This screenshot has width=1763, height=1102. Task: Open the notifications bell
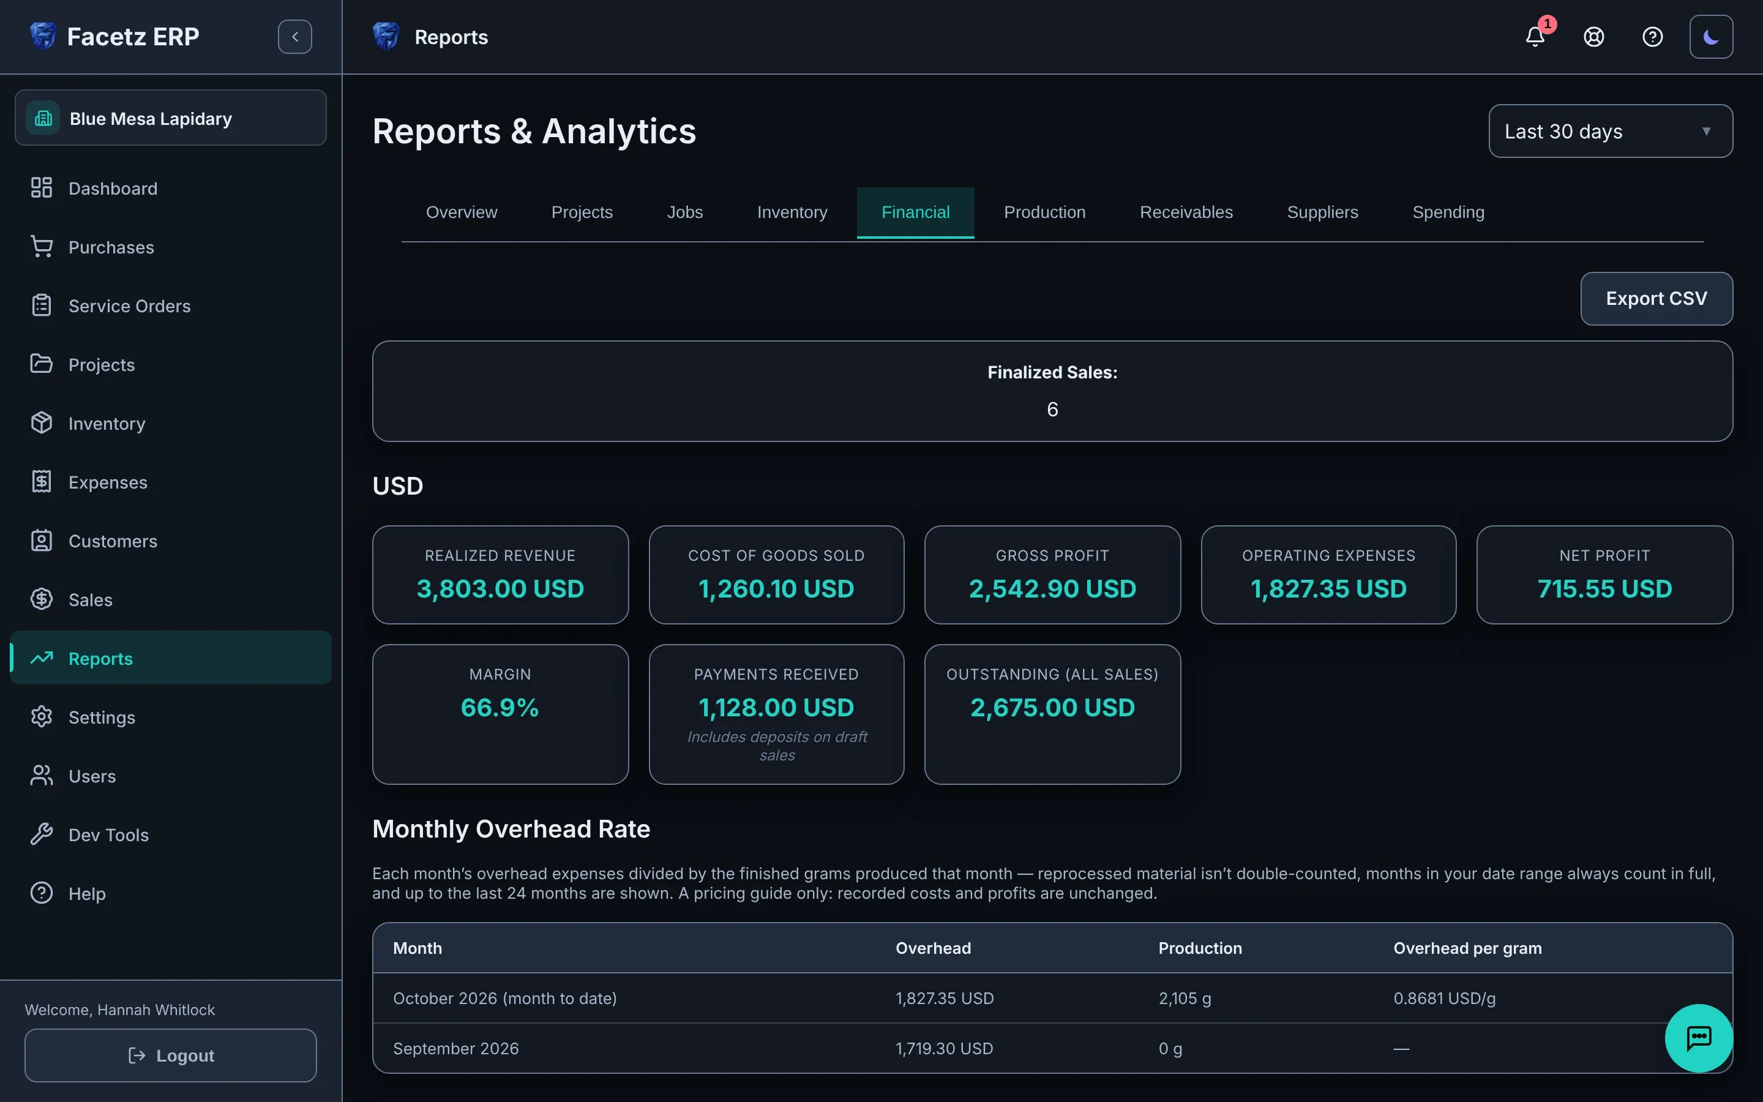click(1535, 37)
